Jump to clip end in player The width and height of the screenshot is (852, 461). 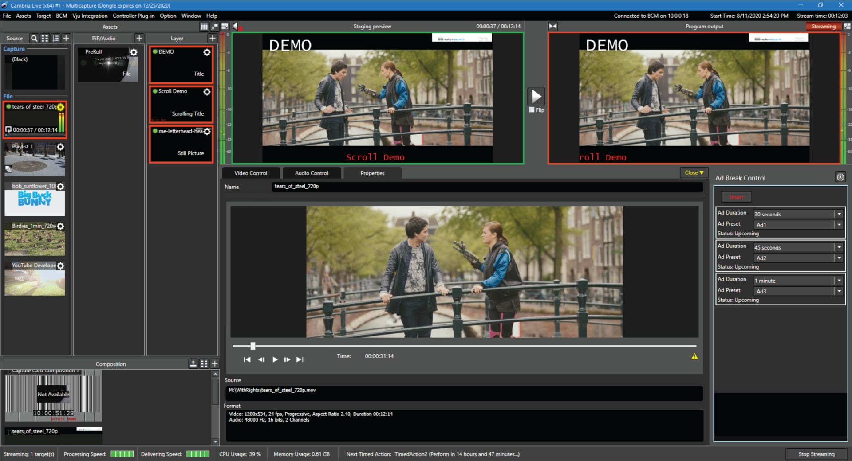click(x=300, y=359)
